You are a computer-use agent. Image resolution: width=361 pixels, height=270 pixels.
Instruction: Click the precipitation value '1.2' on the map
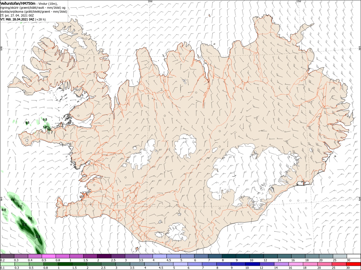pos(30,218)
